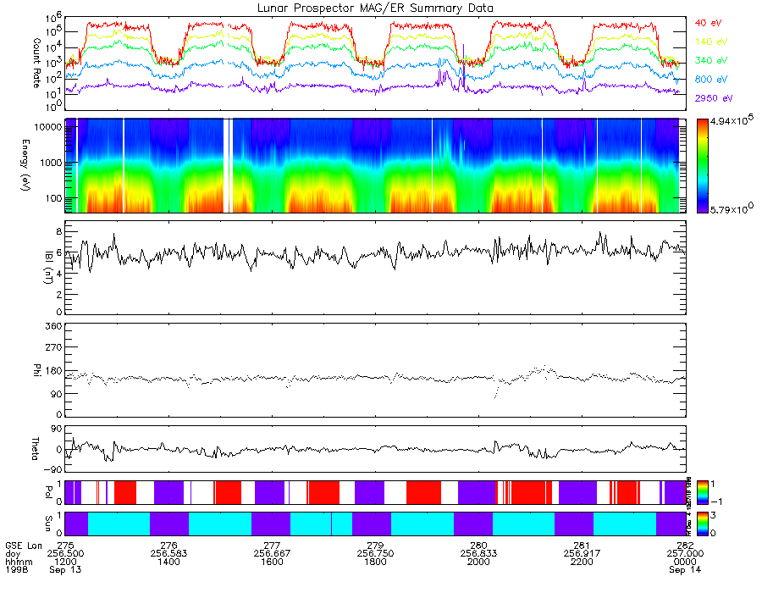Click the Phi dip near 2000
This screenshot has width=762, height=593.
497,391
